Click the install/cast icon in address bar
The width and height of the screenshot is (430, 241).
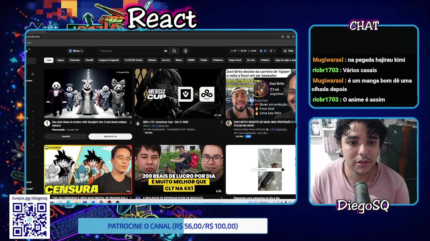coord(283,36)
